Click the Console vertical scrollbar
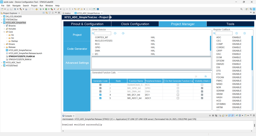The width and height of the screenshot is (256, 136). (254, 125)
